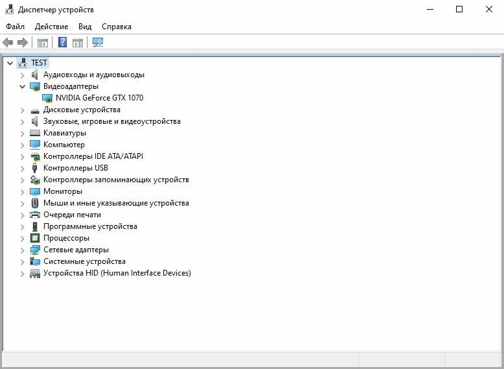Expand the Аудиовходы и аудиовыходы branch
504x369 pixels.
(22, 75)
